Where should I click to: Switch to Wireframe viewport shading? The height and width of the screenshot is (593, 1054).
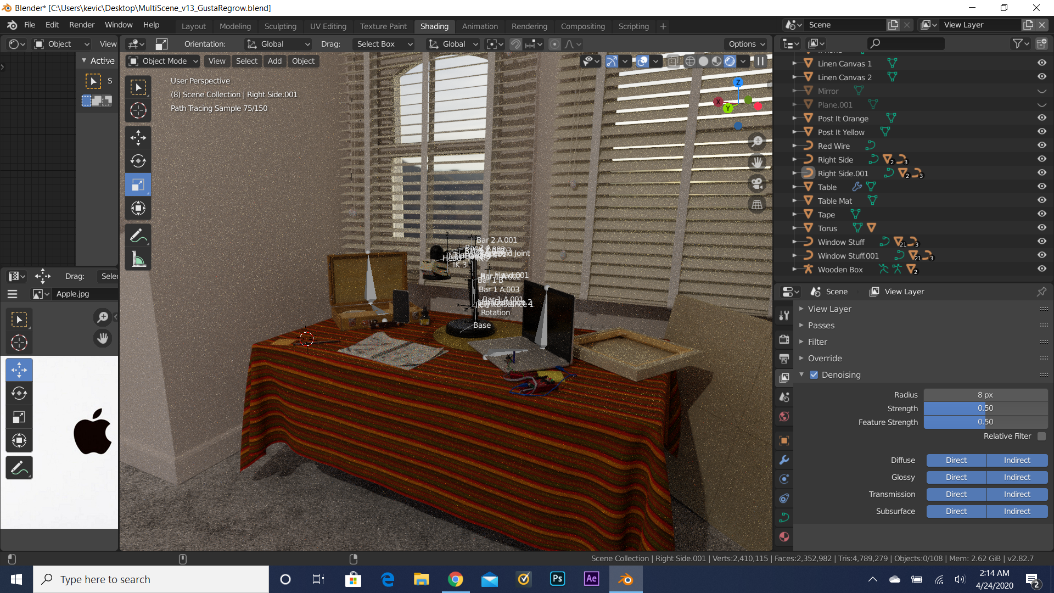[690, 61]
